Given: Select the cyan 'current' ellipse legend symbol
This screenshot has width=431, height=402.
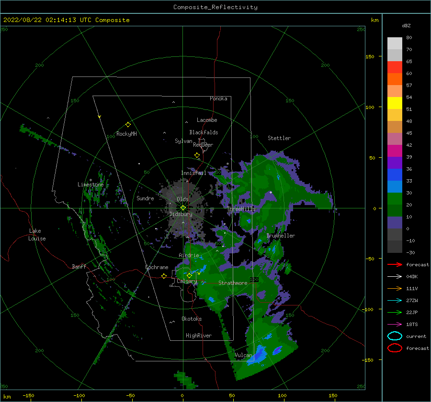Looking at the screenshot, I should (395, 336).
